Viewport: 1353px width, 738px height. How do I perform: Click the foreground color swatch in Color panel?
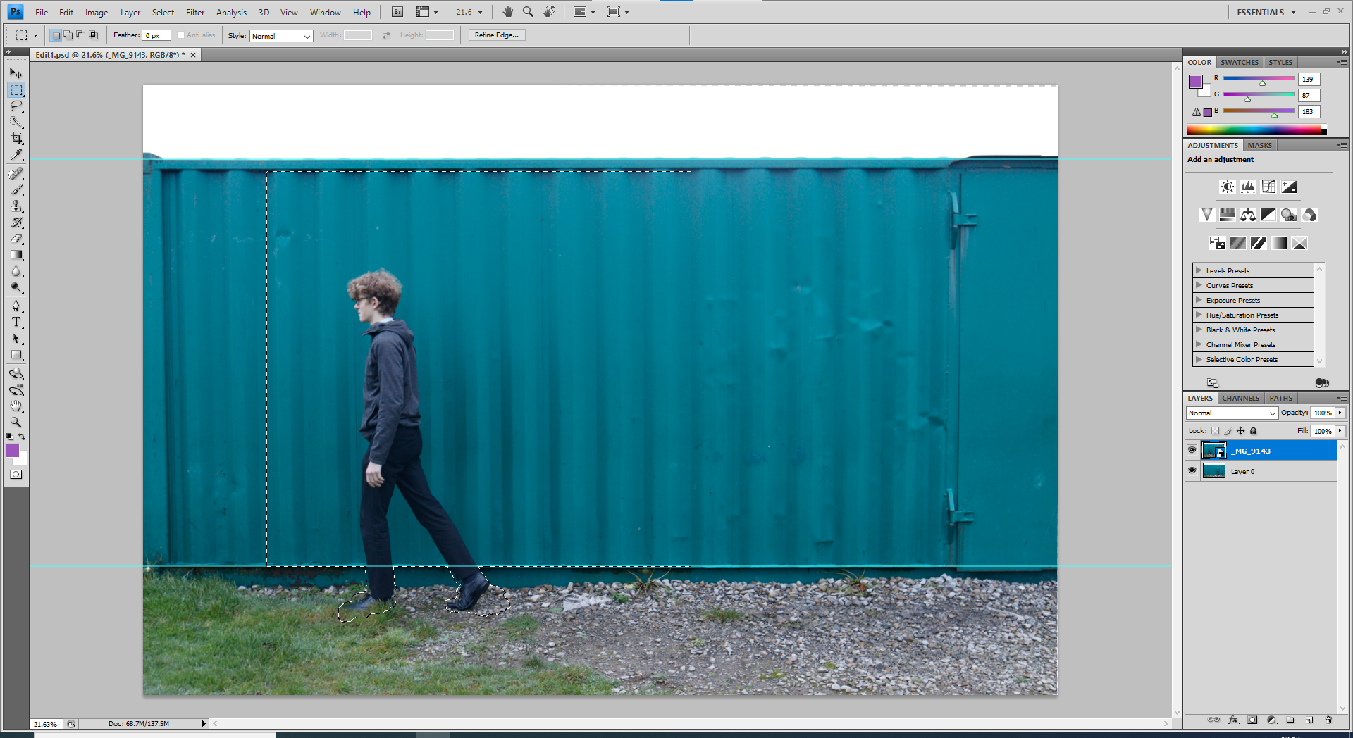tap(1196, 82)
